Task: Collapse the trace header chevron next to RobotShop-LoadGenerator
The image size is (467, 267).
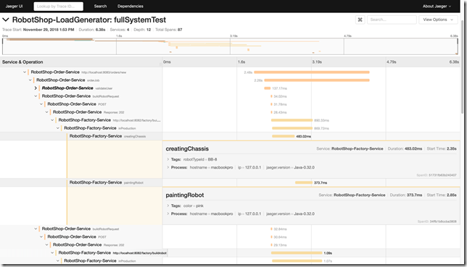Action: (6, 20)
